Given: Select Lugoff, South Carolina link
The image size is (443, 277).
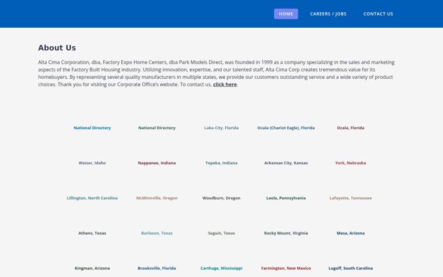Looking at the screenshot, I should pos(350,268).
